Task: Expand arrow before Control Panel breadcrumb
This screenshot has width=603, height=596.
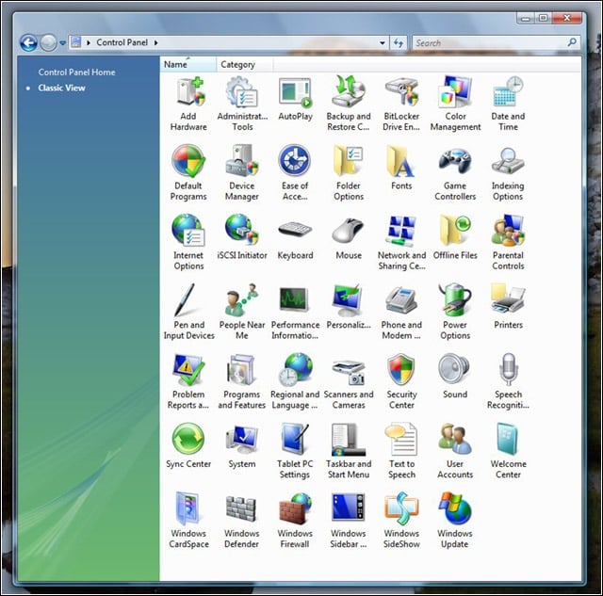Action: click(x=89, y=42)
